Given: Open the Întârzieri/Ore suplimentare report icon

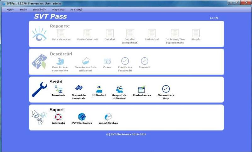Looking at the screenshot, I should coord(175,33).
